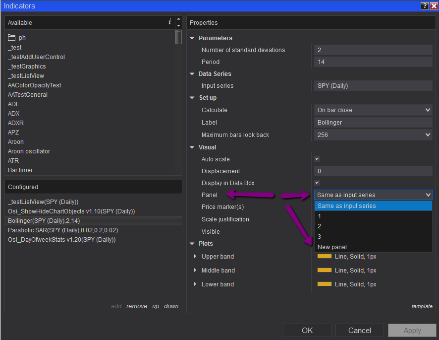The height and width of the screenshot is (340, 439).
Task: Open the 'ph' folder in Available list
Action: coord(22,38)
